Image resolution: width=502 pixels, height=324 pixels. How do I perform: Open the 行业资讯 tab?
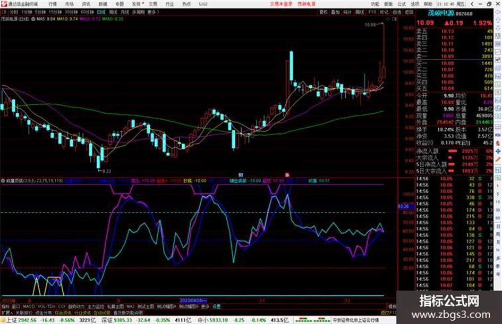click(x=82, y=312)
